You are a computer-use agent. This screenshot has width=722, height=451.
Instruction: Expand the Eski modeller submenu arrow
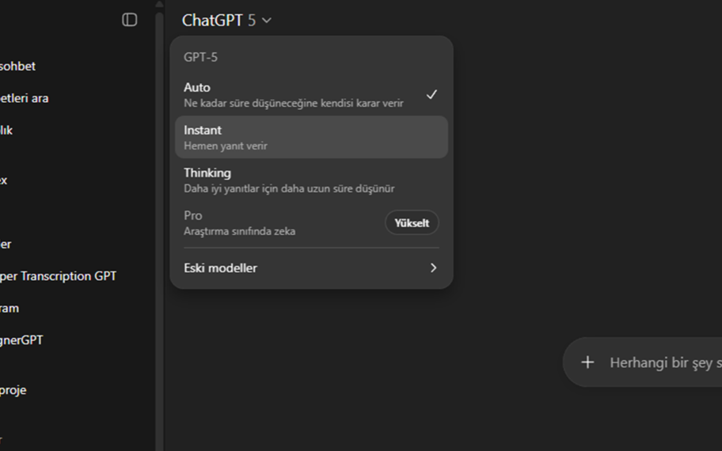click(x=433, y=268)
